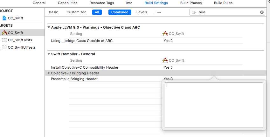Show Basic build settings
Image resolution: width=270 pixels, height=137 pixels.
[x=53, y=12]
